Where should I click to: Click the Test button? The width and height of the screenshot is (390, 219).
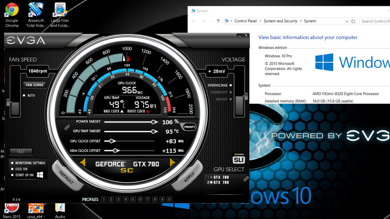[21, 152]
